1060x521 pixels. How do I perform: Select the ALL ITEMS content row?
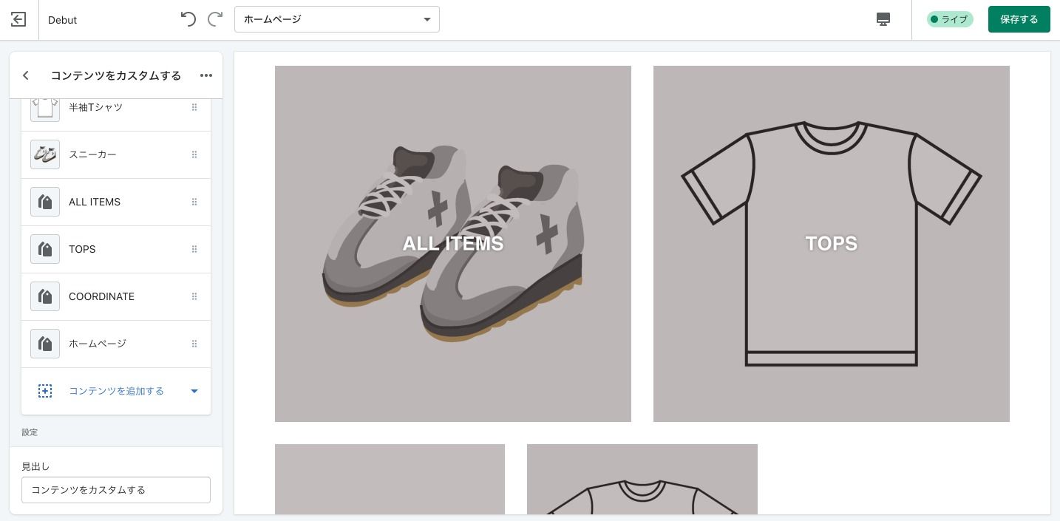tap(116, 202)
